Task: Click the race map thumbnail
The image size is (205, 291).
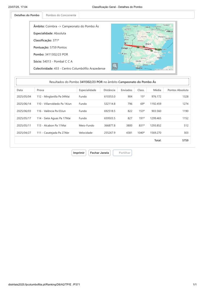Action: click(142, 47)
